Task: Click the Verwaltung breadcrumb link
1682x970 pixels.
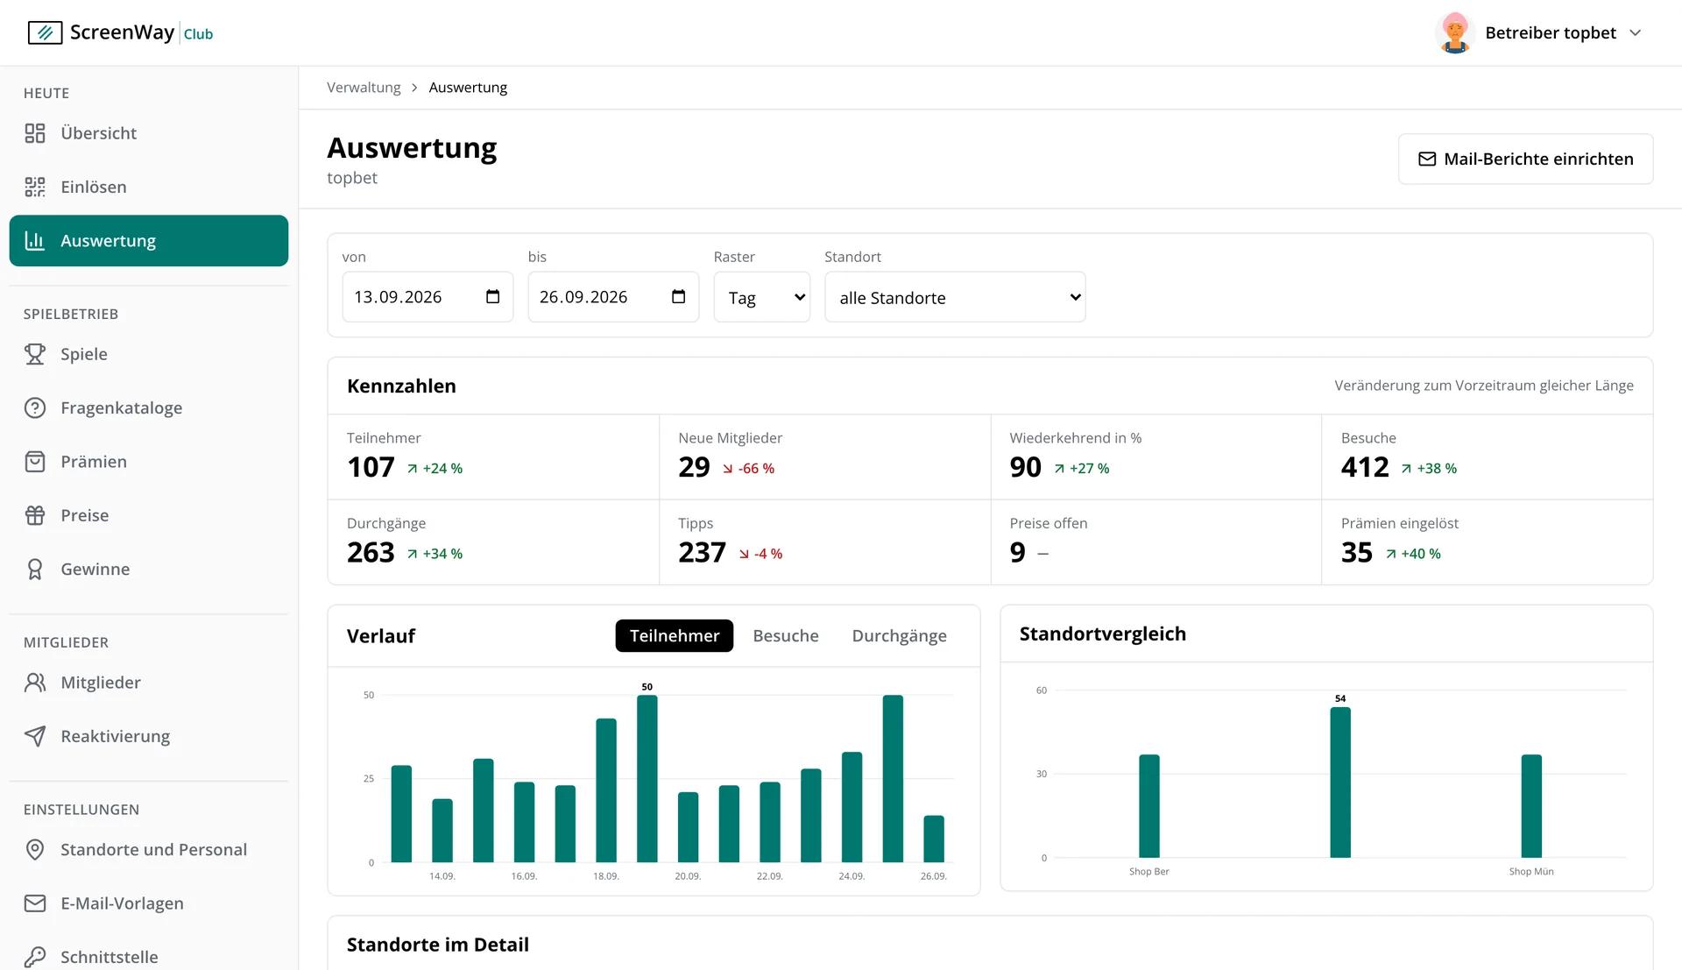Action: click(364, 88)
